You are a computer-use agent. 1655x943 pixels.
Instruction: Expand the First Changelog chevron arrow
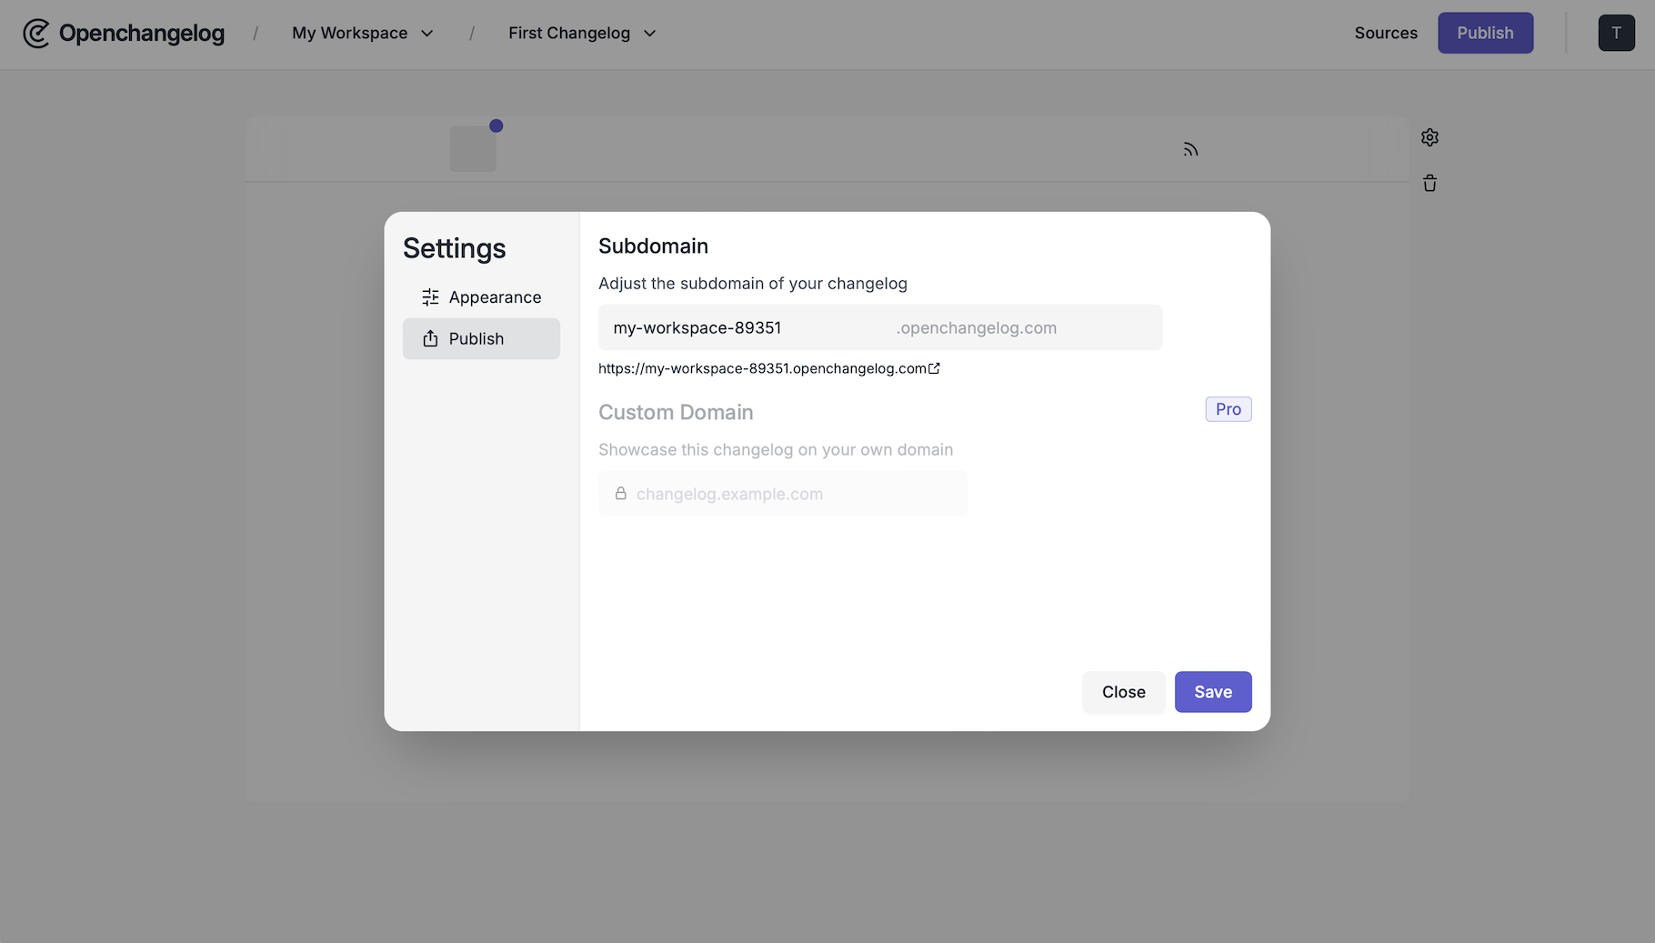(x=649, y=33)
